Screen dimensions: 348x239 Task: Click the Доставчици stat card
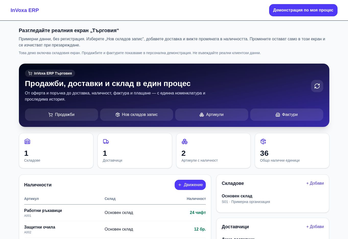(135, 151)
